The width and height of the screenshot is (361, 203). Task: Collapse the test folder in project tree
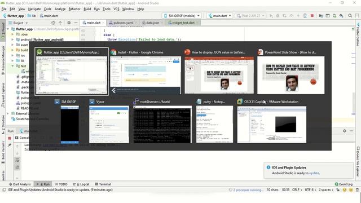pyautogui.click(x=12, y=66)
